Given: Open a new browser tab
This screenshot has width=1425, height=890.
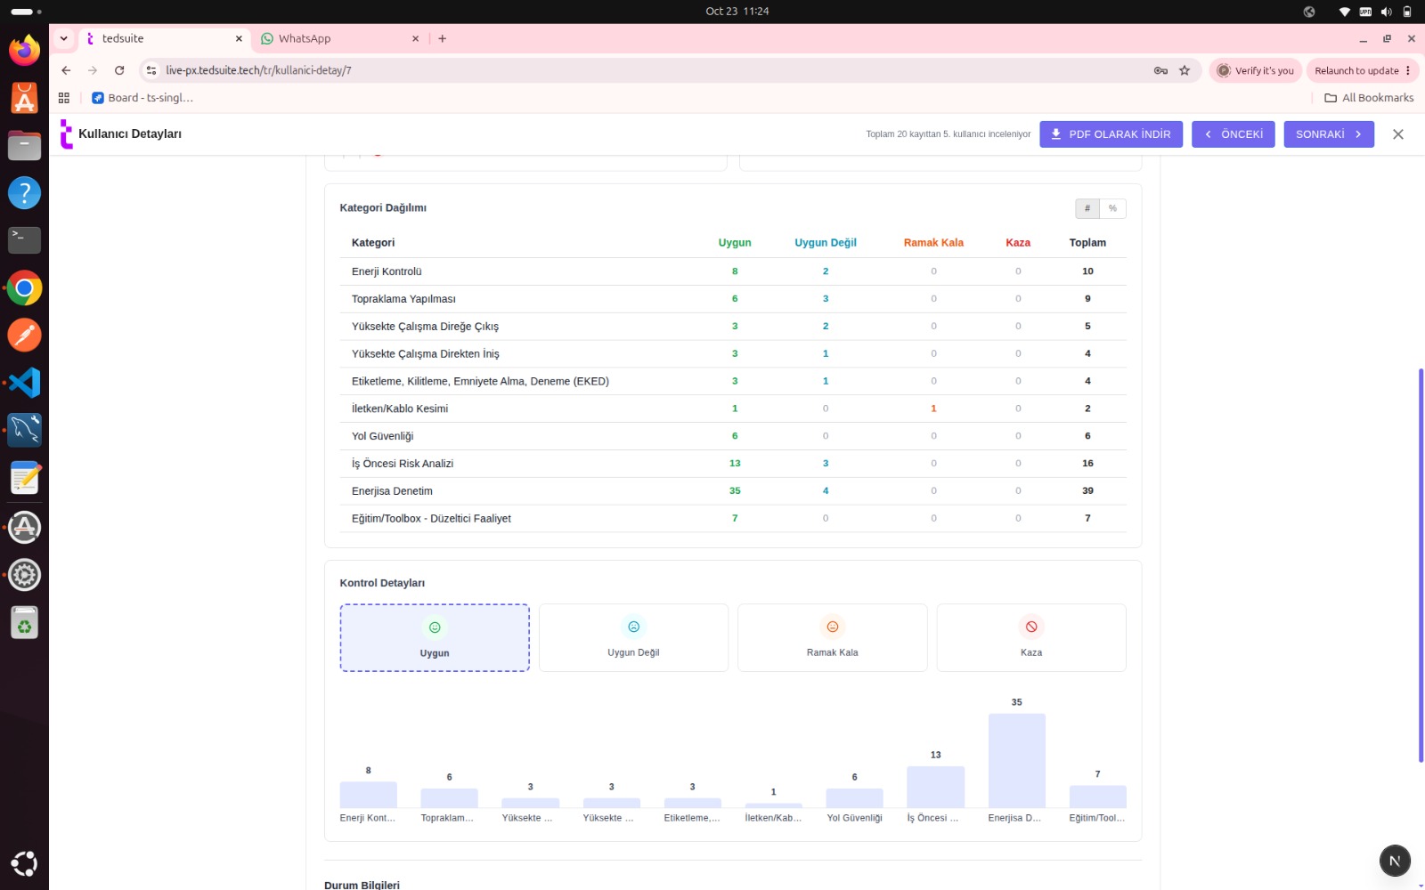Looking at the screenshot, I should point(443,38).
